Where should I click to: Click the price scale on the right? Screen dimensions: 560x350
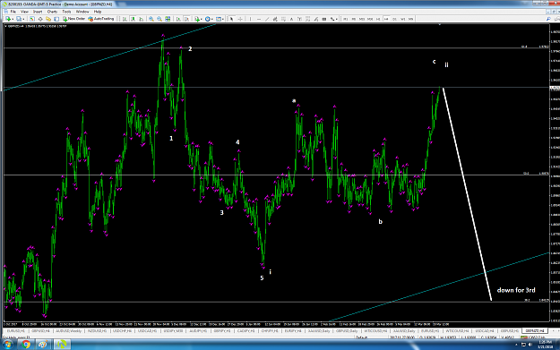pos(555,173)
